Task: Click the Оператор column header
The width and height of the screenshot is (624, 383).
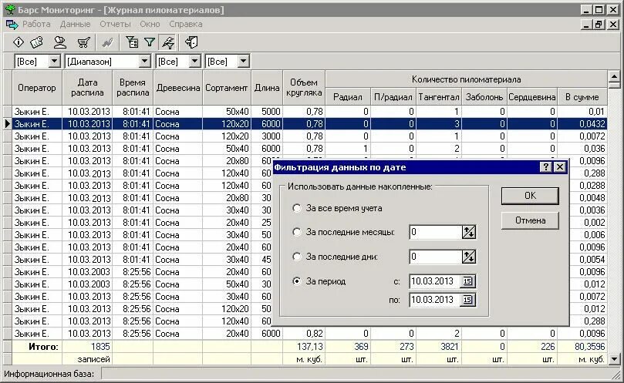Action: coord(37,88)
